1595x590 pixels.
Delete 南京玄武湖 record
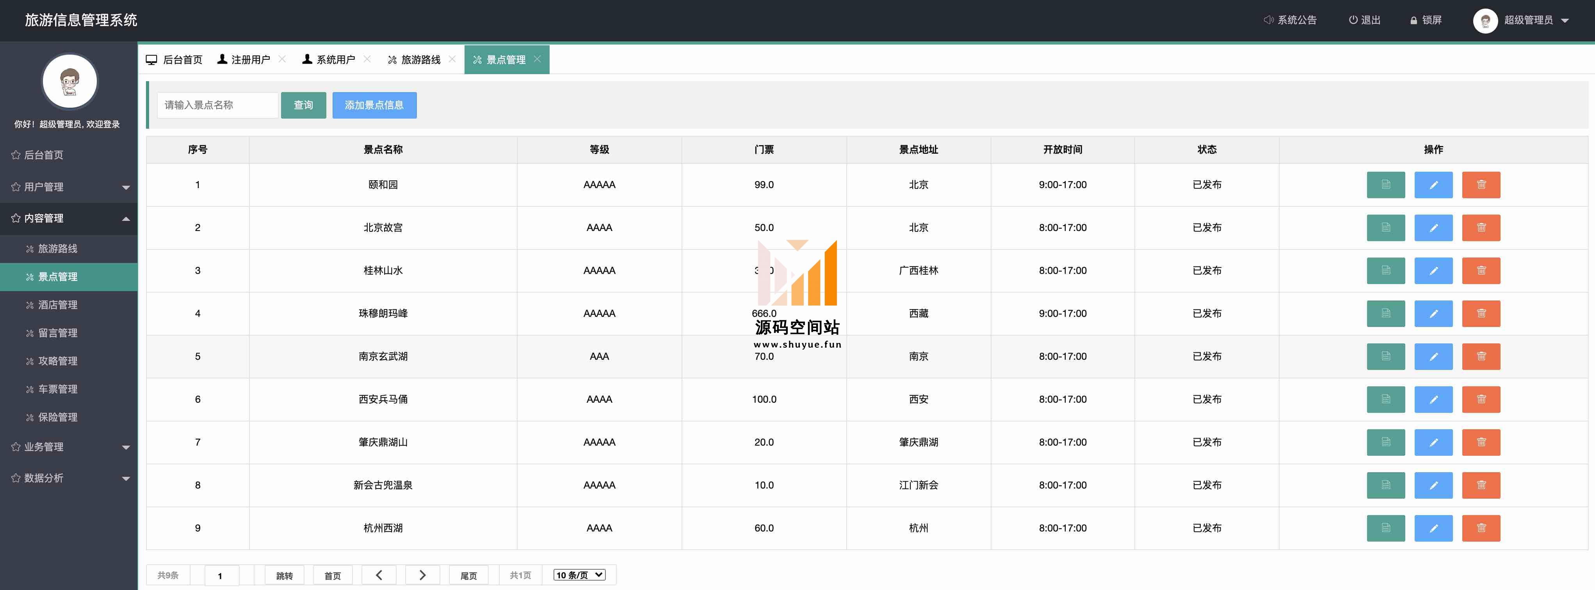(1481, 356)
